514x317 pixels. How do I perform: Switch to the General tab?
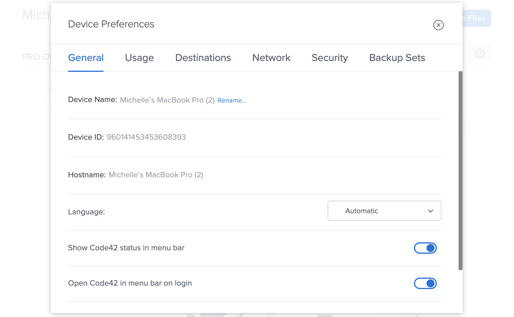point(86,58)
